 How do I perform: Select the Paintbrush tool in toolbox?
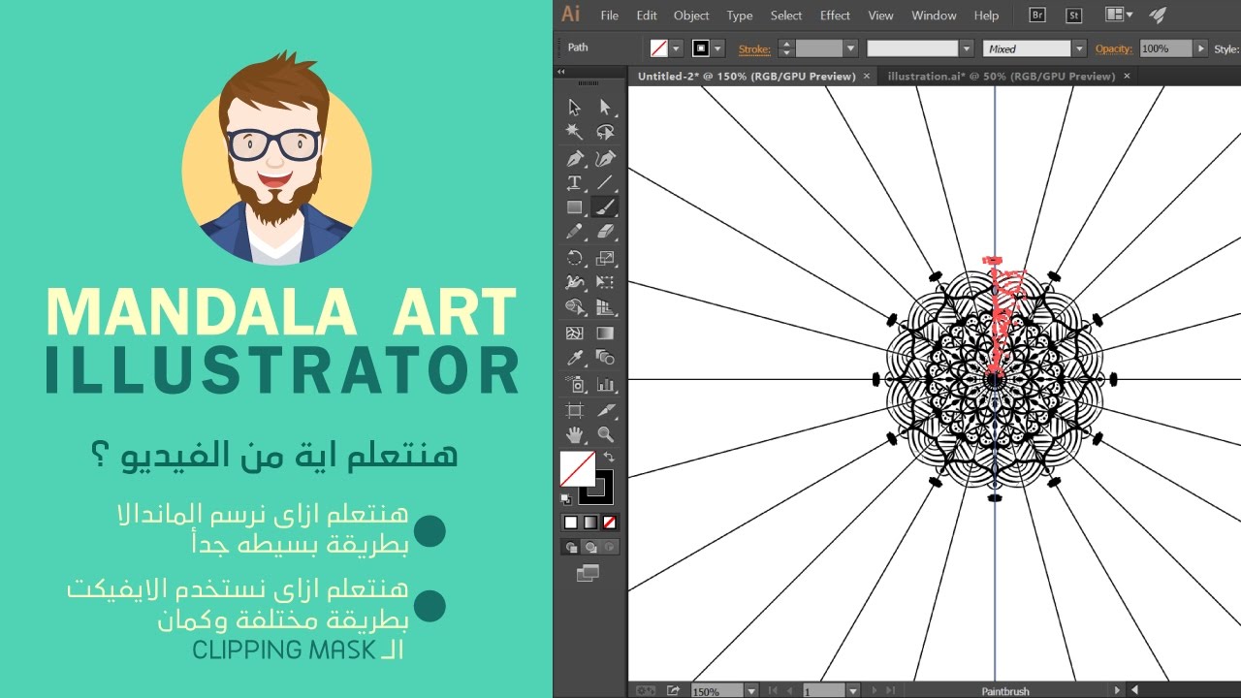[x=605, y=207]
